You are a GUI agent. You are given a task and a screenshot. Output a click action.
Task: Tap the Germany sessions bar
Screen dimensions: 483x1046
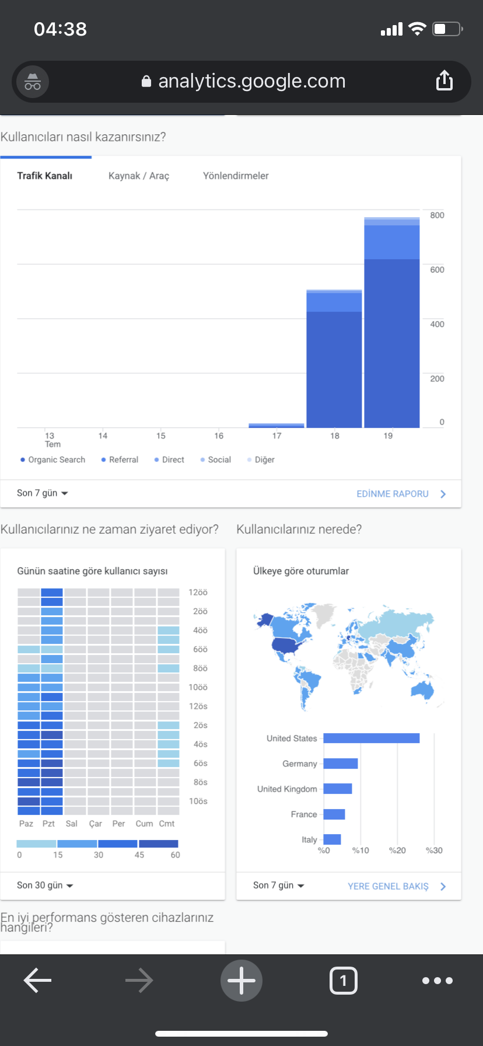pyautogui.click(x=341, y=763)
